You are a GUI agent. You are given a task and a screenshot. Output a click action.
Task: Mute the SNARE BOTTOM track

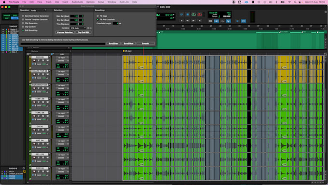[x=47, y=88]
